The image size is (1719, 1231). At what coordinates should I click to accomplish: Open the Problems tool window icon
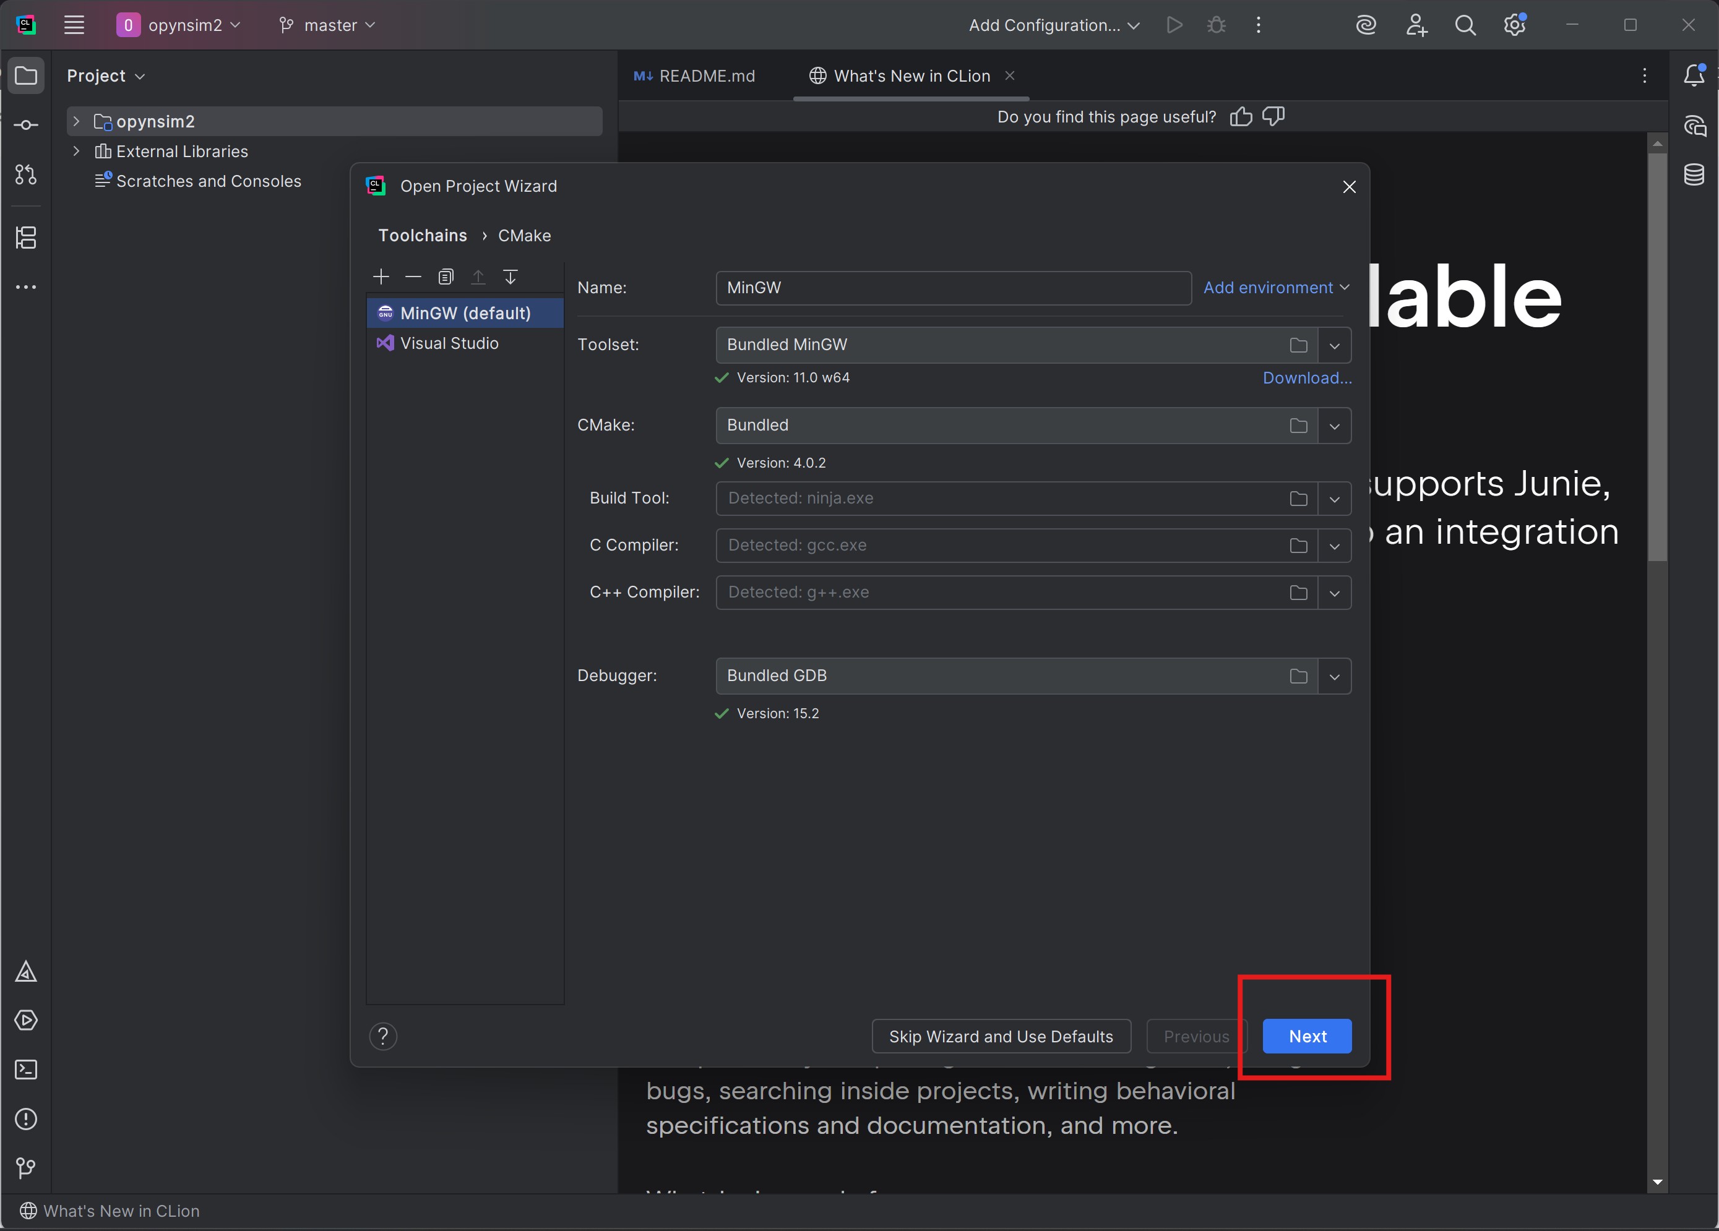(26, 1118)
